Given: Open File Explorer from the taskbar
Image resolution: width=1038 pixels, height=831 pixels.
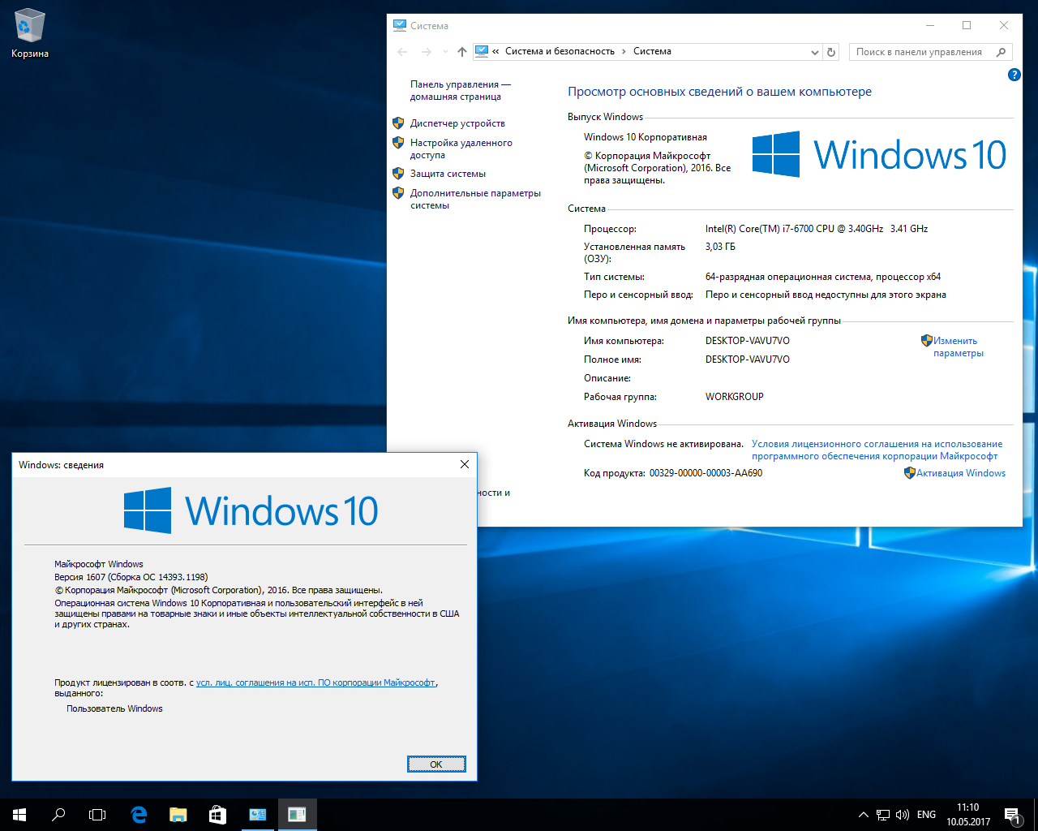Looking at the screenshot, I should tap(178, 815).
